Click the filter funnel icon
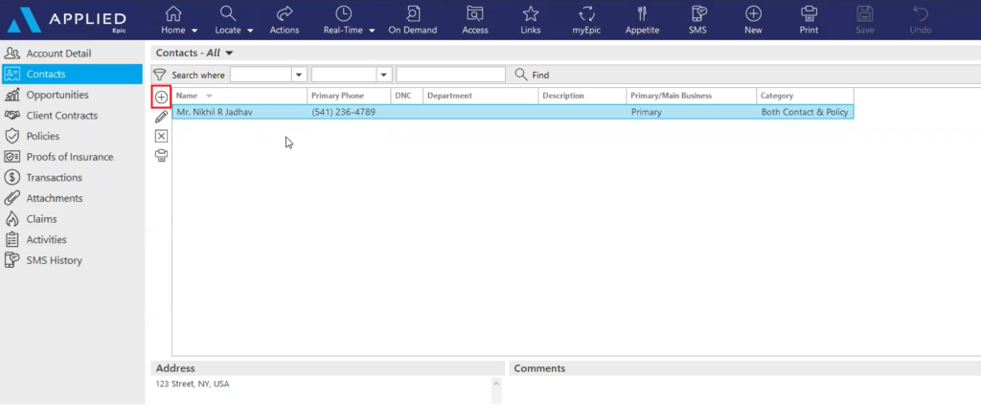Image resolution: width=981 pixels, height=419 pixels. 160,75
